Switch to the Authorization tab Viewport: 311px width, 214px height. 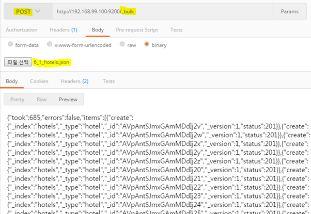click(22, 30)
